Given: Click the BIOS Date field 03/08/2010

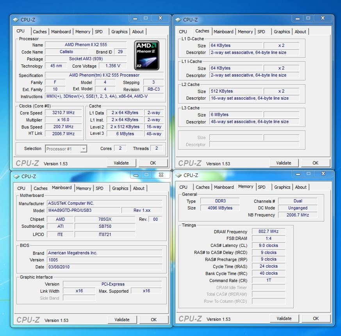Looking at the screenshot, I should coord(104,267).
